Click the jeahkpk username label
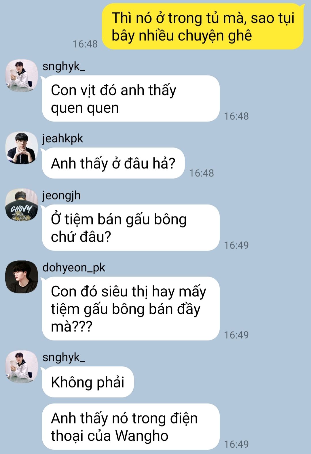The image size is (311, 454). point(62,139)
